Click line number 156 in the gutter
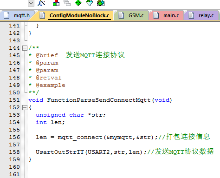220x178 pixels. click(14, 137)
